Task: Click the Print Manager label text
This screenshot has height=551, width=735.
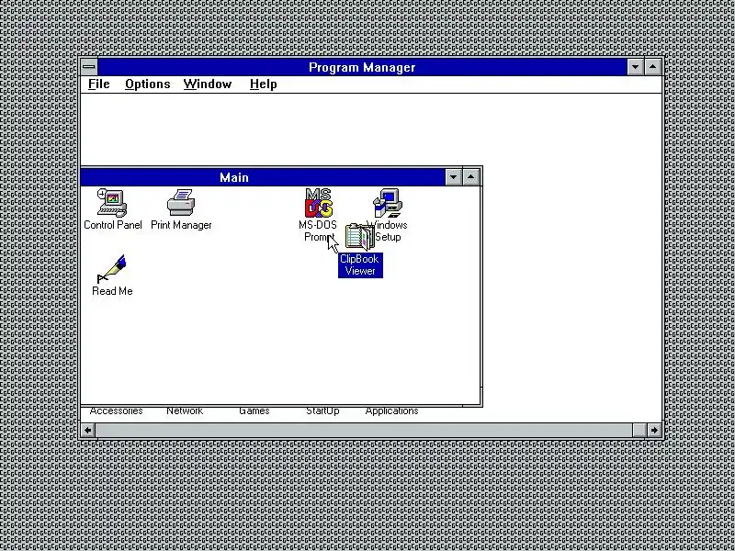Action: click(181, 225)
